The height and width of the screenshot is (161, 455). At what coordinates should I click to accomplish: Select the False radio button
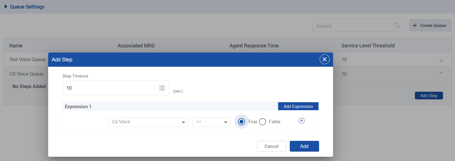click(x=263, y=122)
